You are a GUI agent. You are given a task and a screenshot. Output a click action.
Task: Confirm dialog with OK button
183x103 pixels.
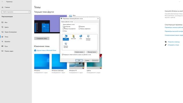(79, 60)
